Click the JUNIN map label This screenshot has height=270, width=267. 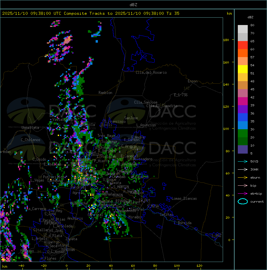pos(118,195)
